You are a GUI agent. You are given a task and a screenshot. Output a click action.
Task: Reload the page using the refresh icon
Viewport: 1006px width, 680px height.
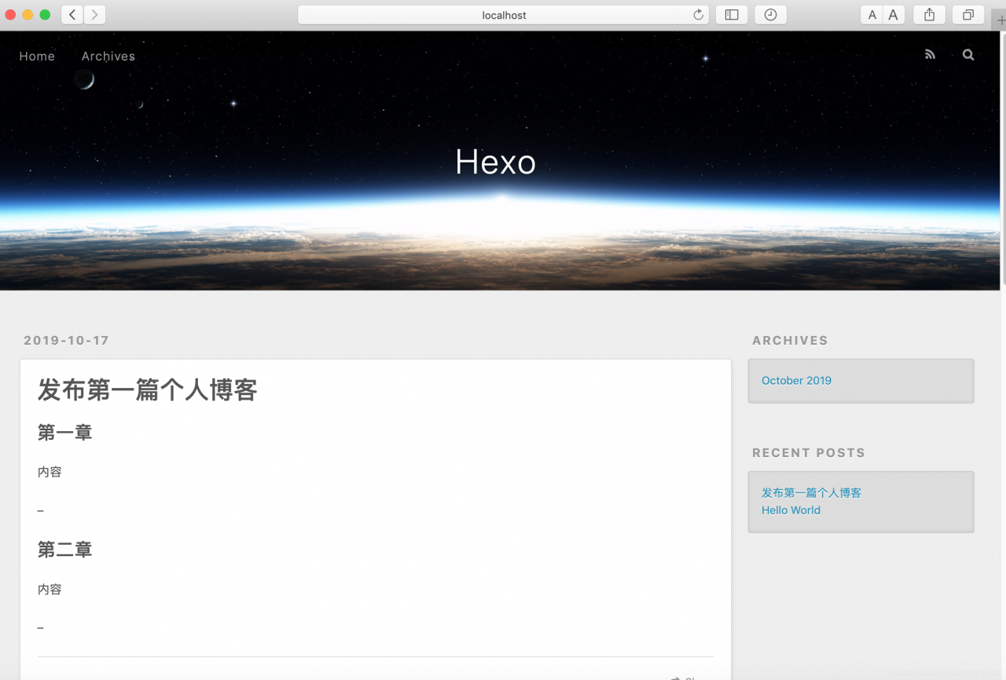(x=698, y=14)
